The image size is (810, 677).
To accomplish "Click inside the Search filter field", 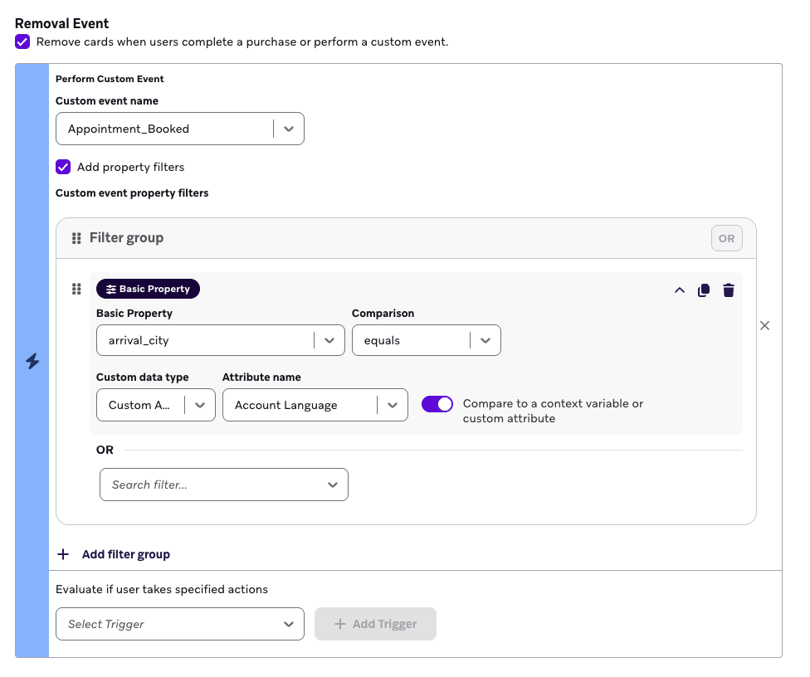I will (x=207, y=485).
